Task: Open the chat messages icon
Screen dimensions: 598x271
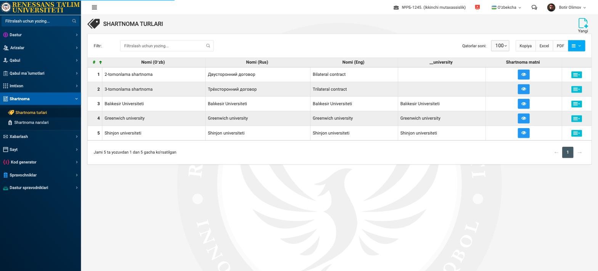Action: click(x=534, y=7)
